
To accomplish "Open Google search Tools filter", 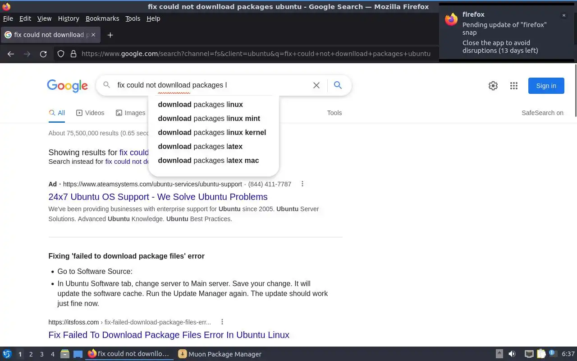I will [x=334, y=113].
